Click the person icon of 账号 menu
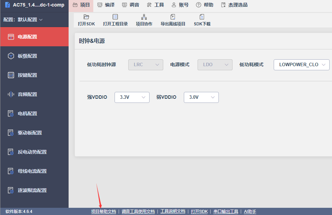 tap(174, 5)
